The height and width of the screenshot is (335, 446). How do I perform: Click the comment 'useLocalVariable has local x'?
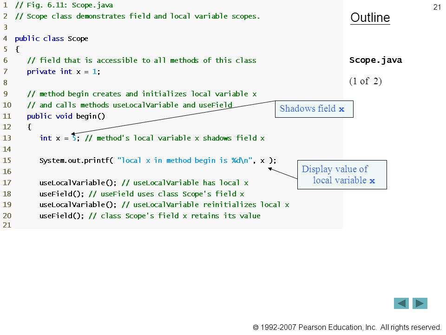click(x=185, y=182)
